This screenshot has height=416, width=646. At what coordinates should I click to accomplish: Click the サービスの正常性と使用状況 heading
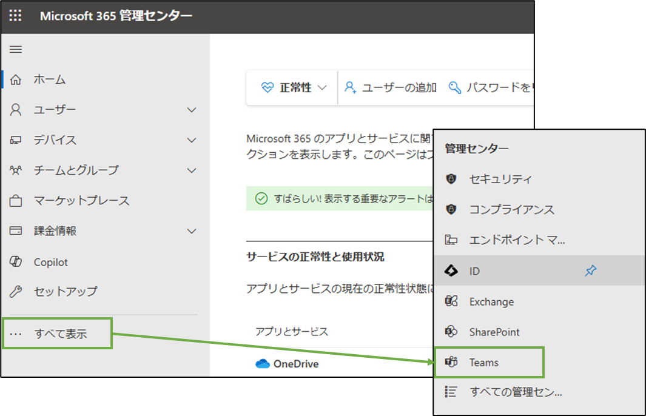pos(315,257)
